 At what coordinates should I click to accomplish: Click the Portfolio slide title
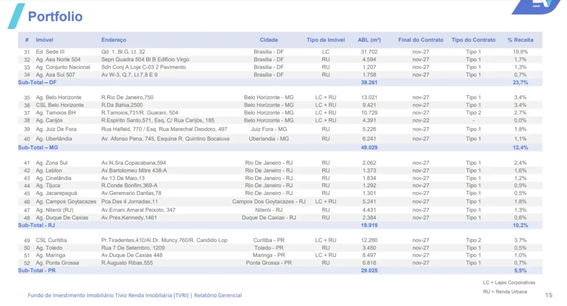point(55,17)
